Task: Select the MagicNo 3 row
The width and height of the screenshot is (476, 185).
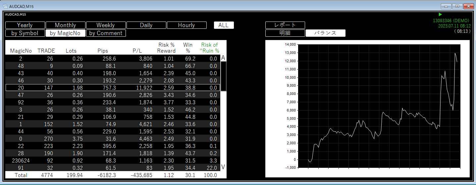Action: point(113,110)
